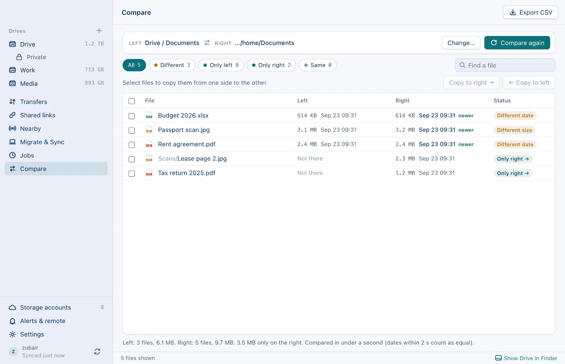Click the Work drive size 713 GB
This screenshot has height=364, width=565.
(x=94, y=70)
